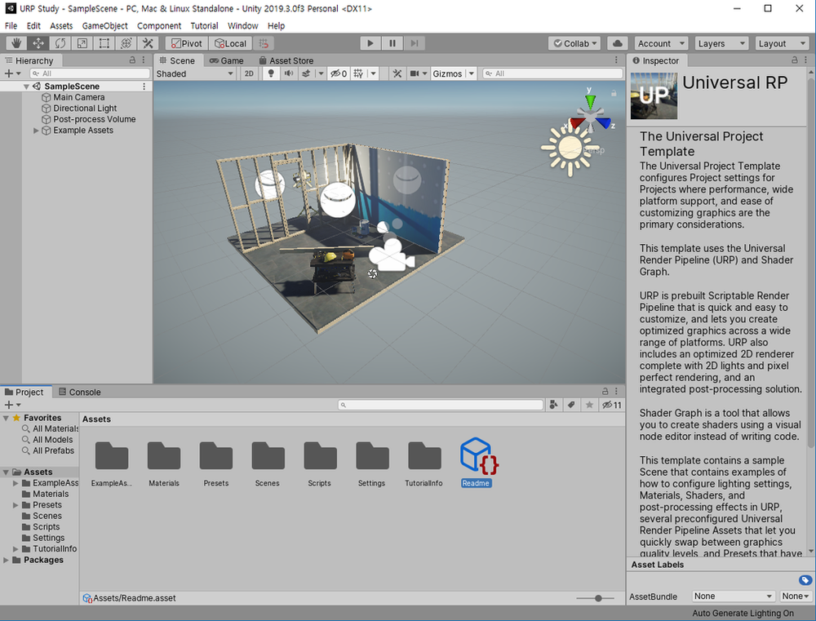Open the Tutorial menu
816x621 pixels.
[204, 25]
